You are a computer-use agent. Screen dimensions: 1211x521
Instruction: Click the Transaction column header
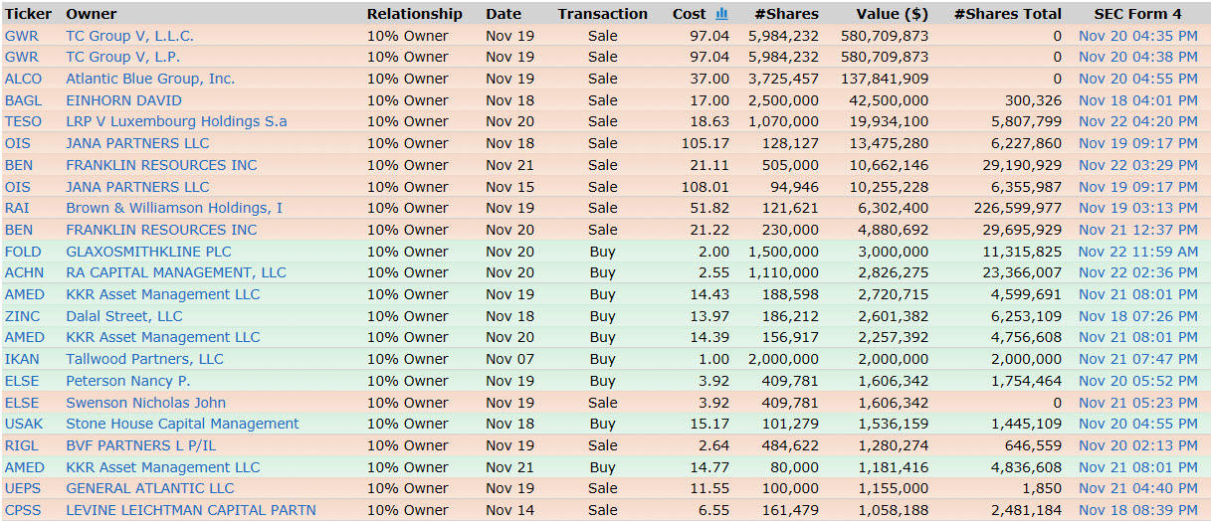[602, 14]
